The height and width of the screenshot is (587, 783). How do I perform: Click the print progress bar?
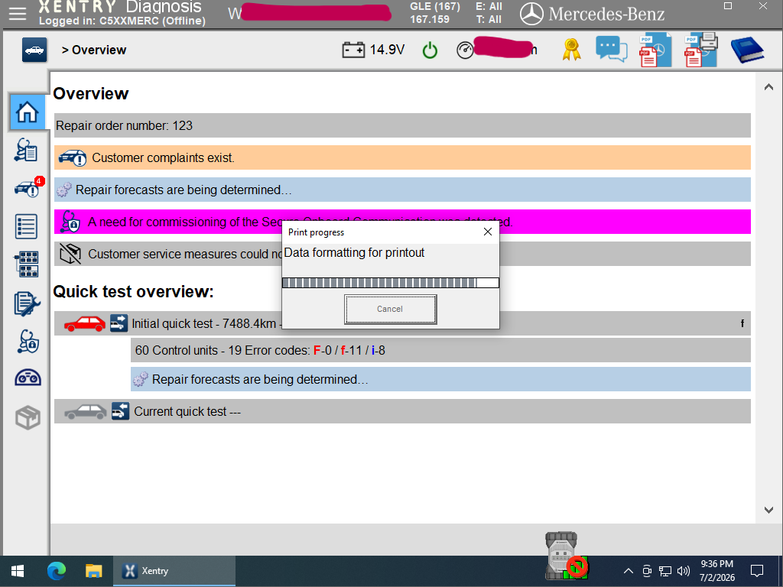point(390,283)
